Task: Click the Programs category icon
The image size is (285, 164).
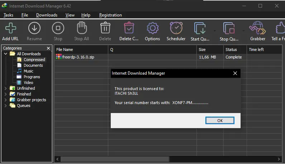Action: pyautogui.click(x=19, y=77)
